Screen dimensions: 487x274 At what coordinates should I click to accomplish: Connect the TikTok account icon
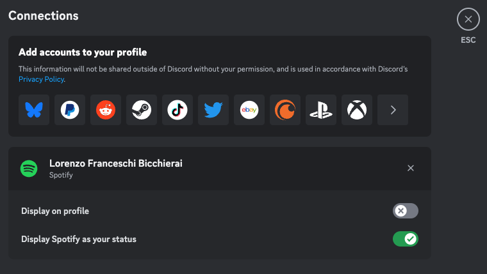click(x=177, y=110)
